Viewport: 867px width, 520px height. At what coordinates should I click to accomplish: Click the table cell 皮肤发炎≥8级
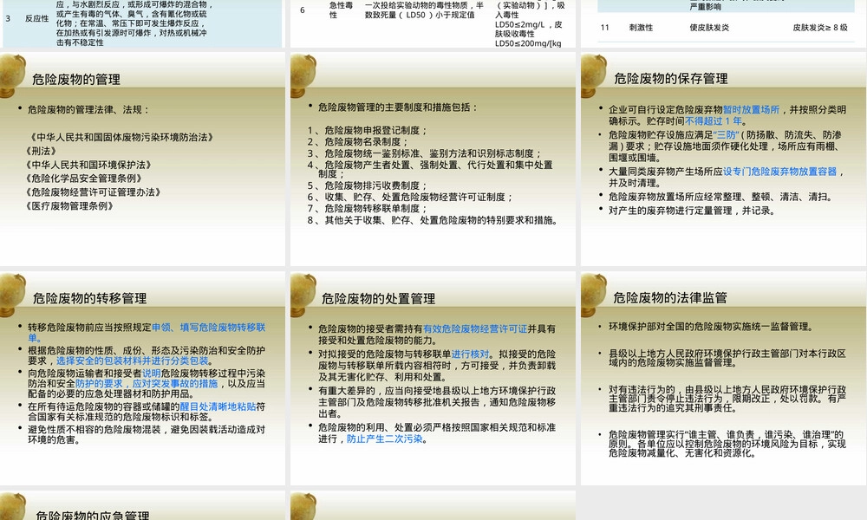(820, 28)
